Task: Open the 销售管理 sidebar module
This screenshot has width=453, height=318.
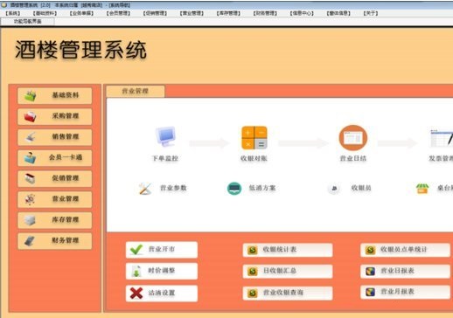Action: 55,137
